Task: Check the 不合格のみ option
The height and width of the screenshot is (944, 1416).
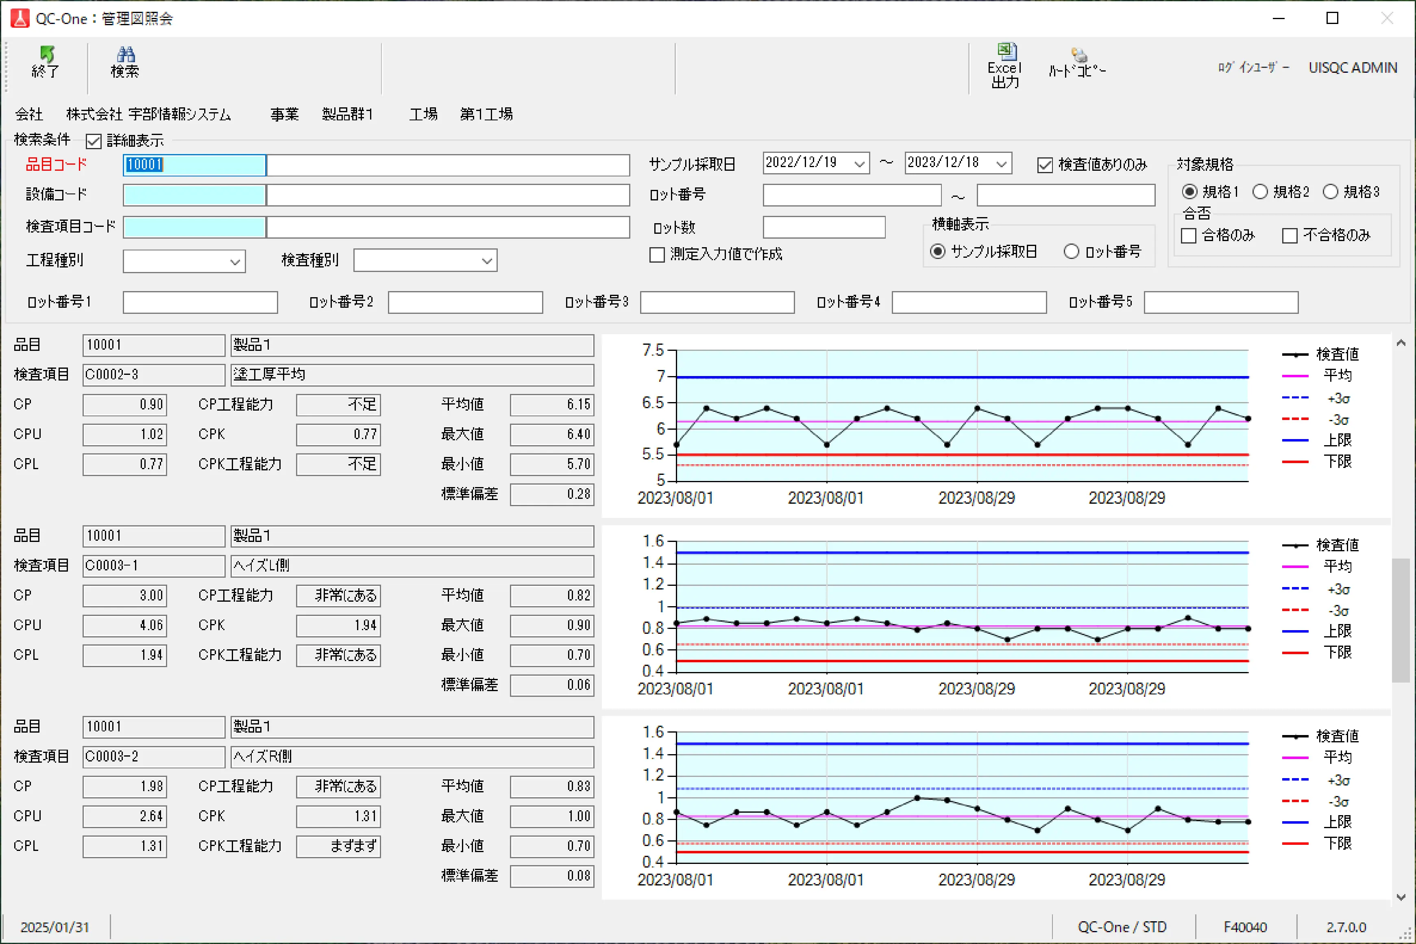Action: (x=1290, y=235)
